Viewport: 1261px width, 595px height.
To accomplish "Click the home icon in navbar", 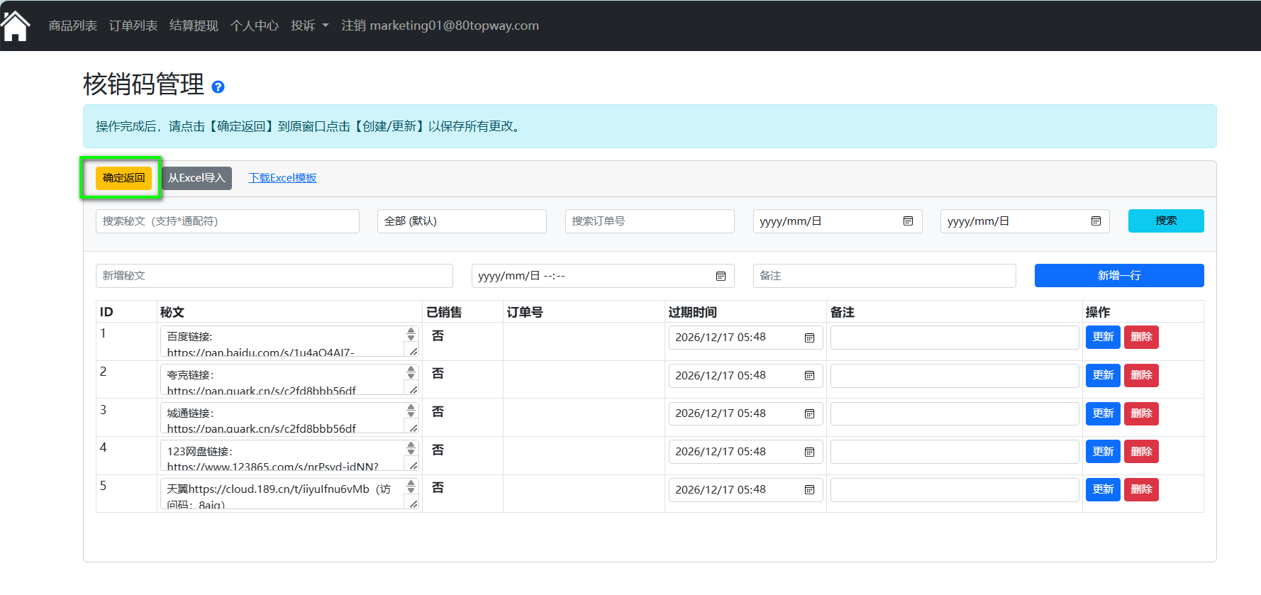I will pyautogui.click(x=16, y=26).
